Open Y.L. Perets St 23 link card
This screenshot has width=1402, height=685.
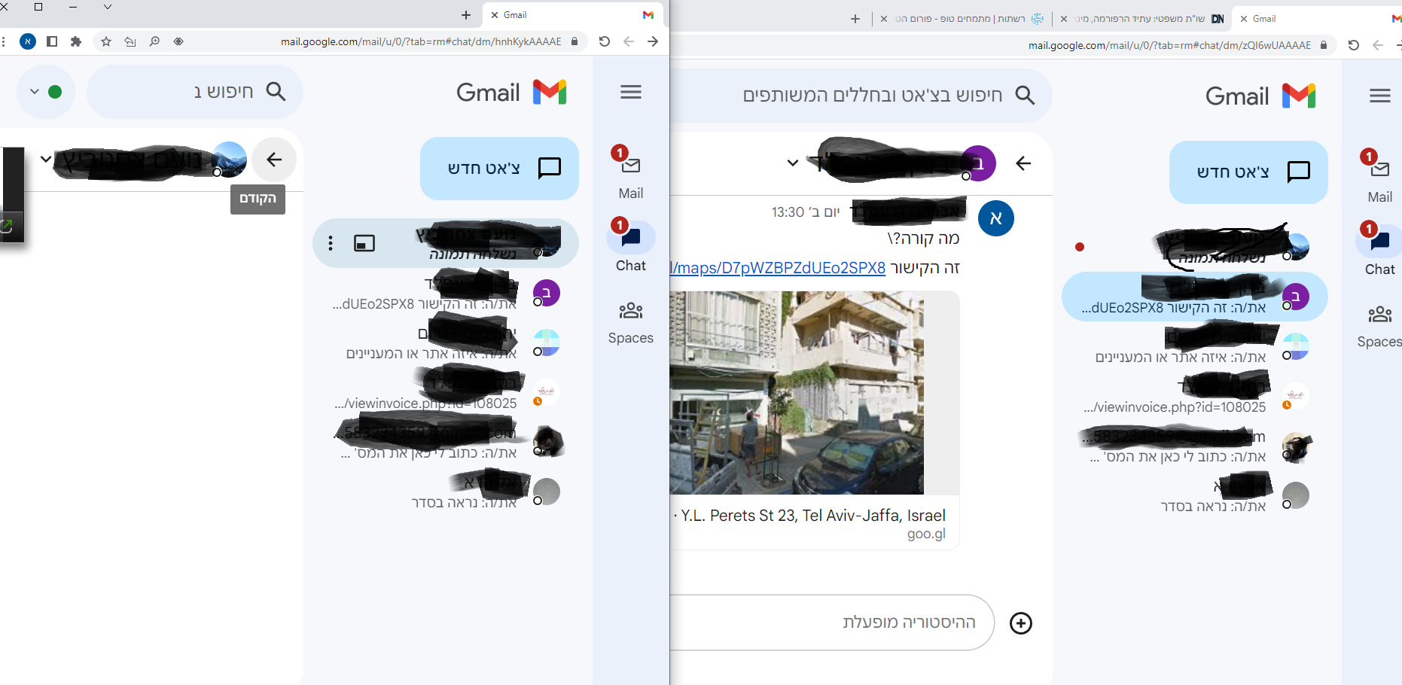[x=813, y=523]
